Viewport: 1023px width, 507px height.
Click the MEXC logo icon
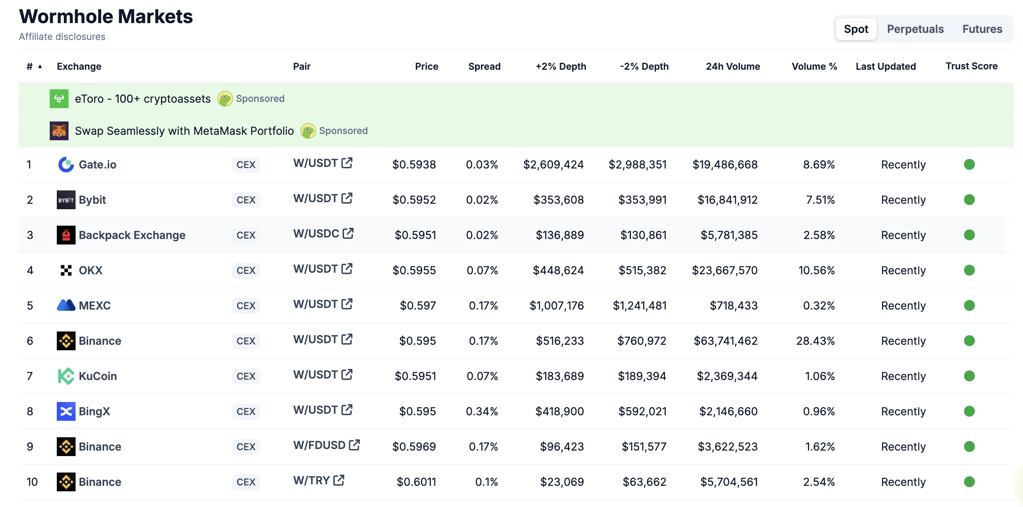66,306
